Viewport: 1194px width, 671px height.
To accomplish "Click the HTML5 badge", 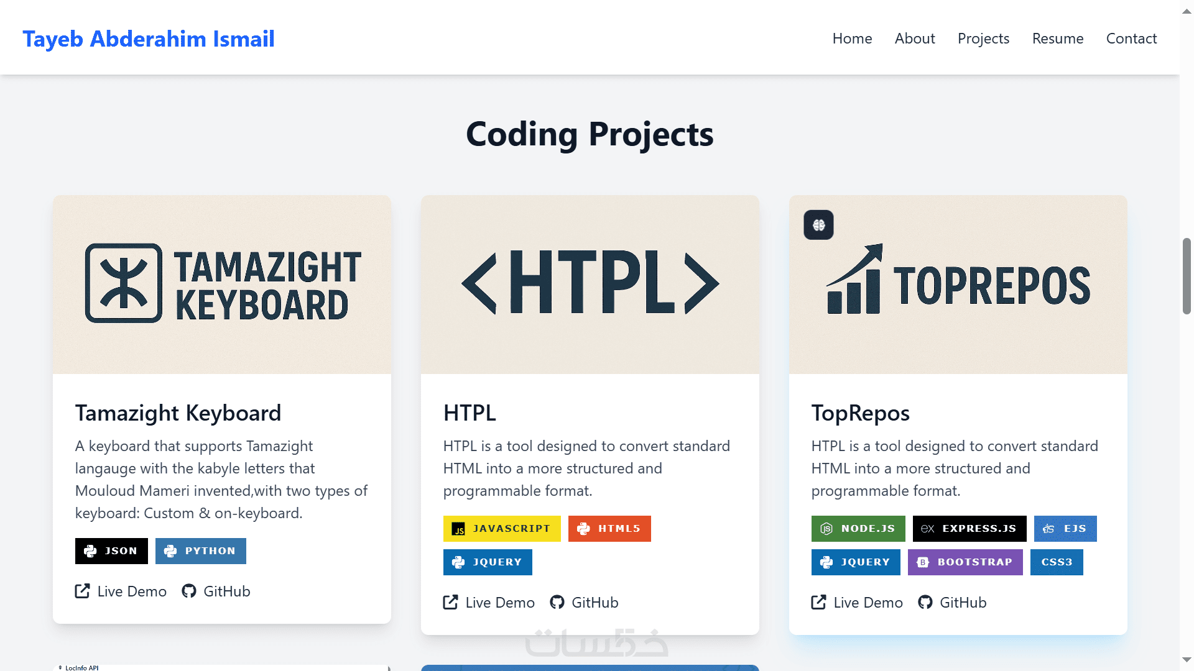I will click(x=609, y=529).
